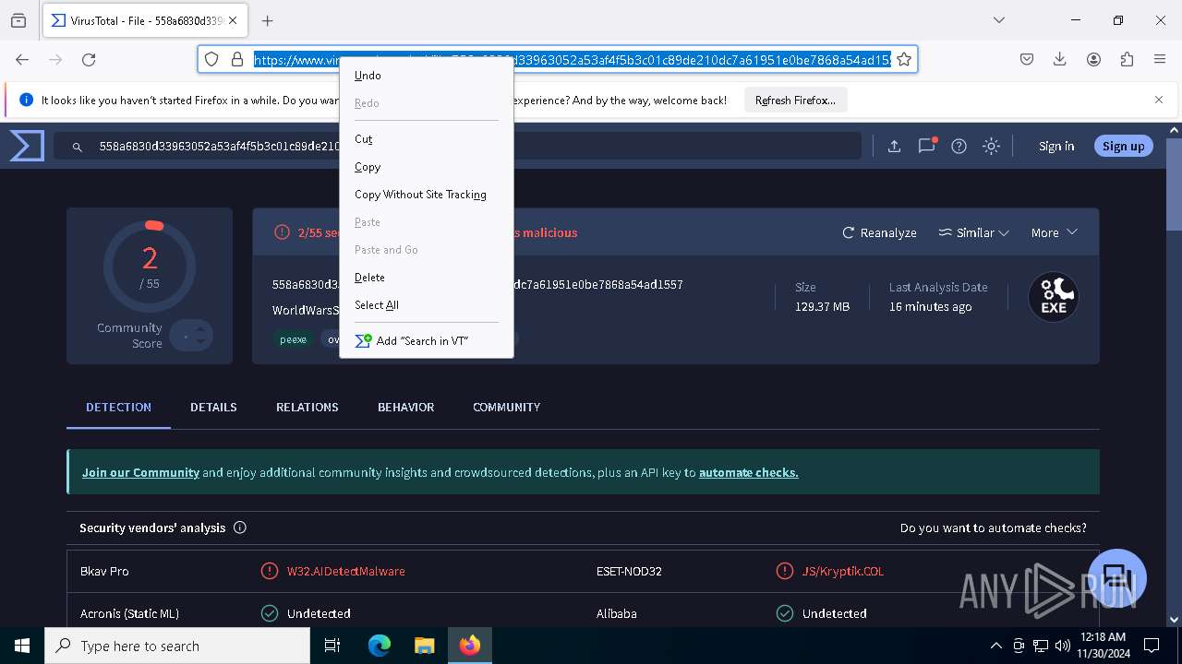Expand the More dropdown
This screenshot has height=664, width=1182.
[x=1055, y=232]
